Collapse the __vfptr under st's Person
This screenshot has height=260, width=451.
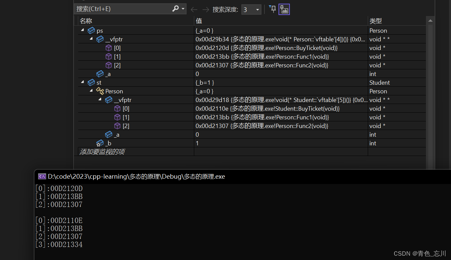[100, 100]
